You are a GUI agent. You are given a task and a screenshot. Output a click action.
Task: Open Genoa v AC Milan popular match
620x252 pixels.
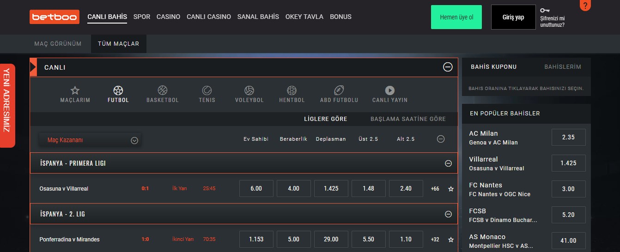pos(493,143)
